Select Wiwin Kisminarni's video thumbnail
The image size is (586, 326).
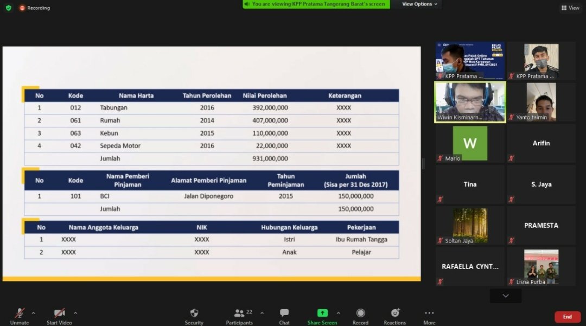470,102
